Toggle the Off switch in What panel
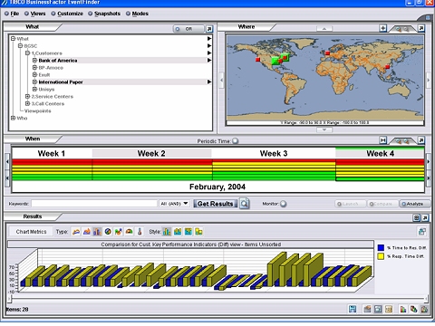Viewport: 435px width, 326px height. 188,29
